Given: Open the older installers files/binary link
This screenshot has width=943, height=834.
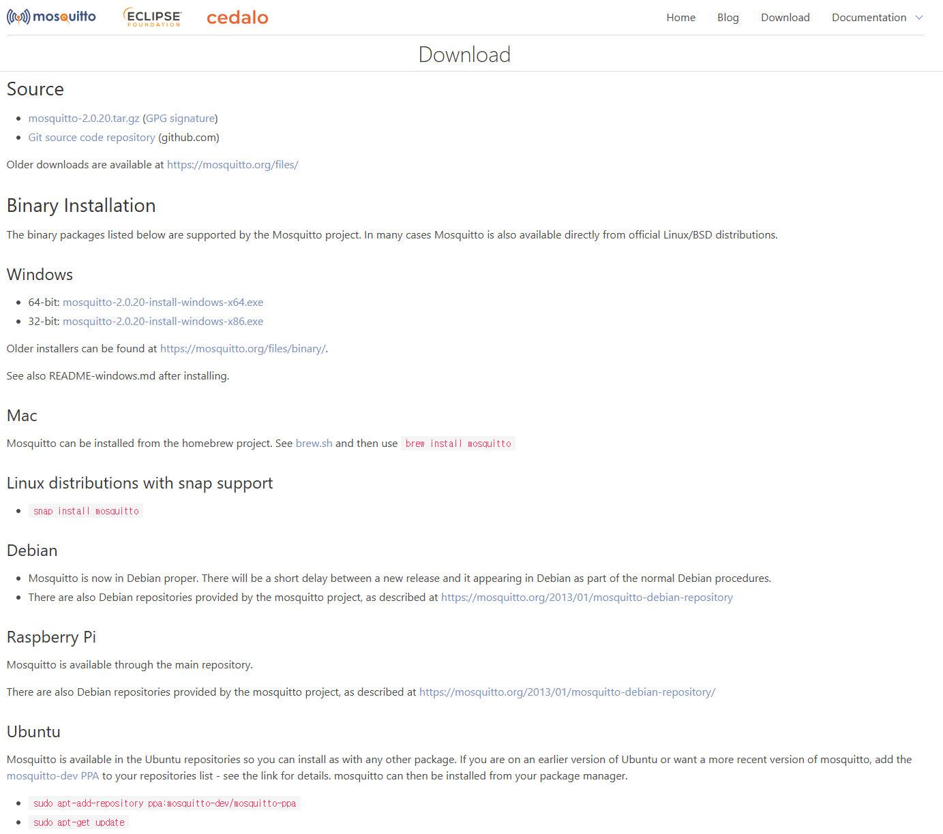Looking at the screenshot, I should tap(243, 349).
